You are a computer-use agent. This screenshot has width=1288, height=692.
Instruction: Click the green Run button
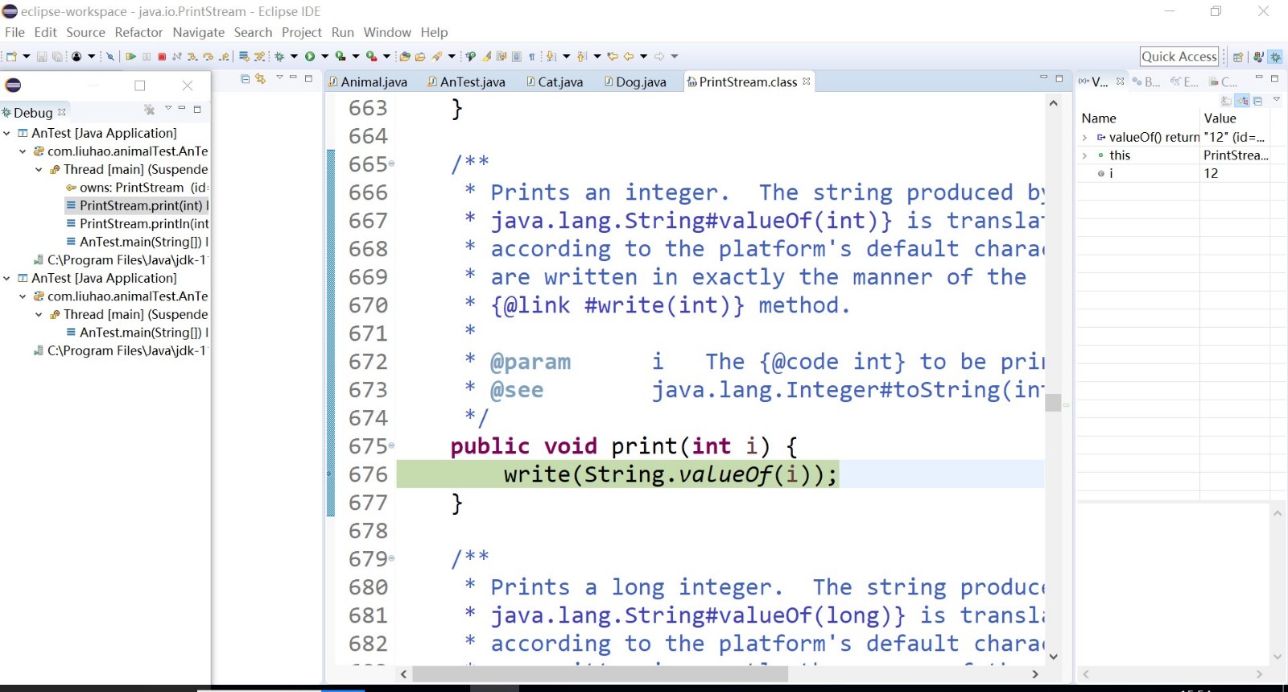point(310,56)
